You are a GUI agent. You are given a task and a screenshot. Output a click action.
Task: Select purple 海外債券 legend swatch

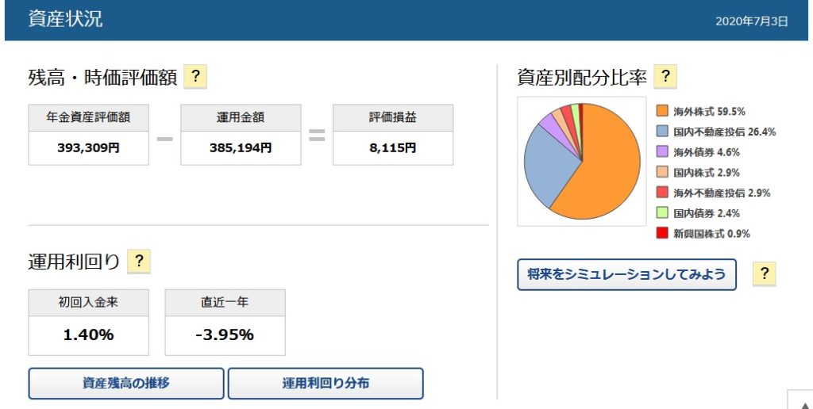click(x=662, y=151)
